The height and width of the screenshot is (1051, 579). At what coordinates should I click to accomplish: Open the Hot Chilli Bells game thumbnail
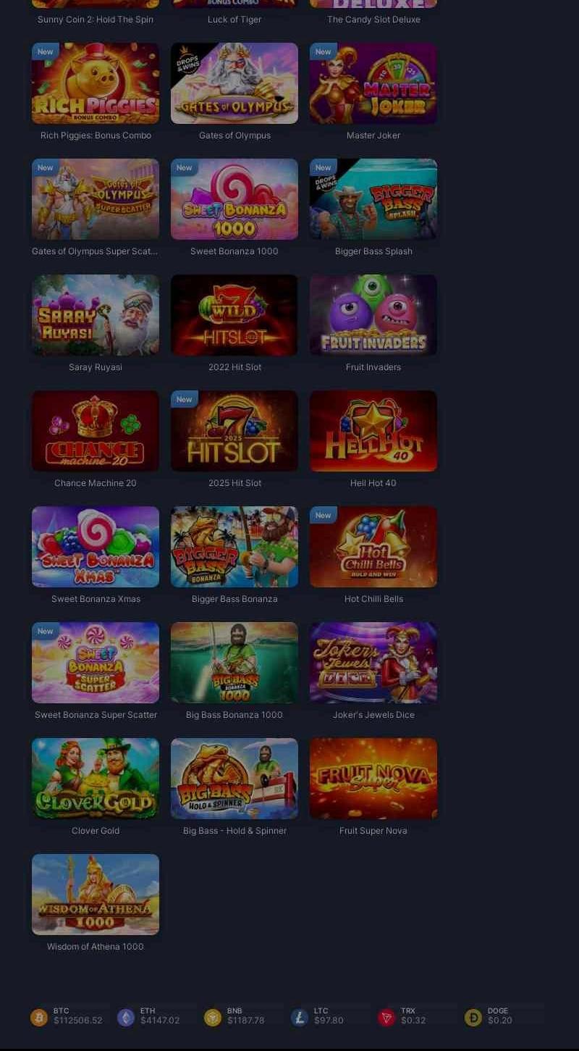click(373, 547)
